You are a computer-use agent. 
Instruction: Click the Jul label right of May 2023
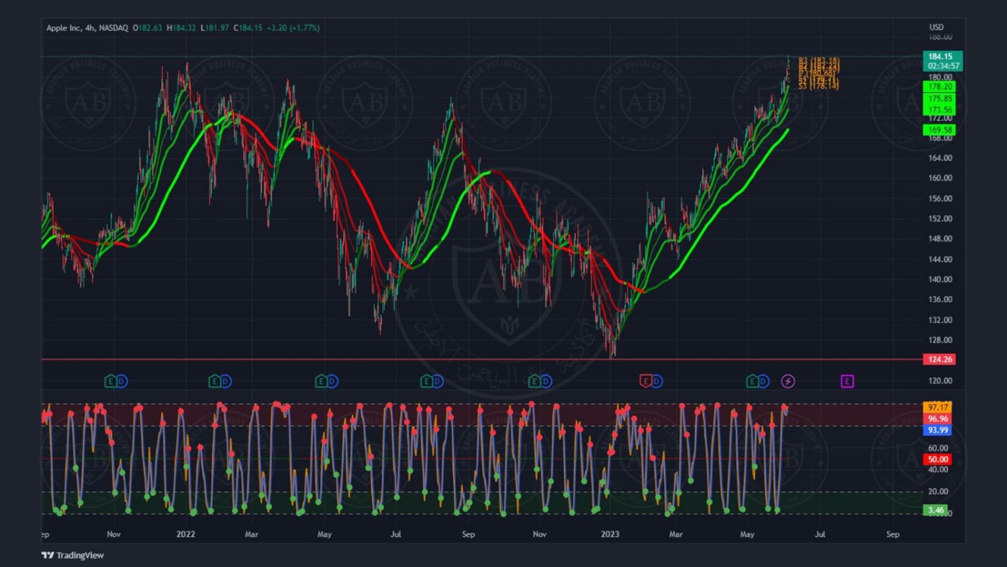[820, 534]
